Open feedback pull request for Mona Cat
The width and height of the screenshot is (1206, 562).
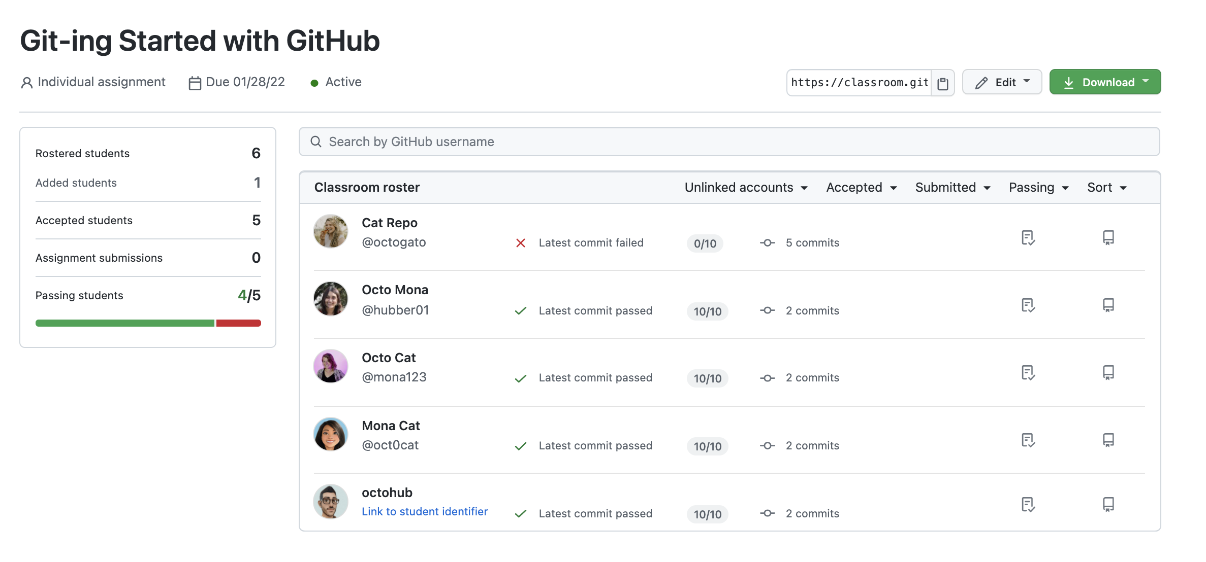pos(1028,440)
